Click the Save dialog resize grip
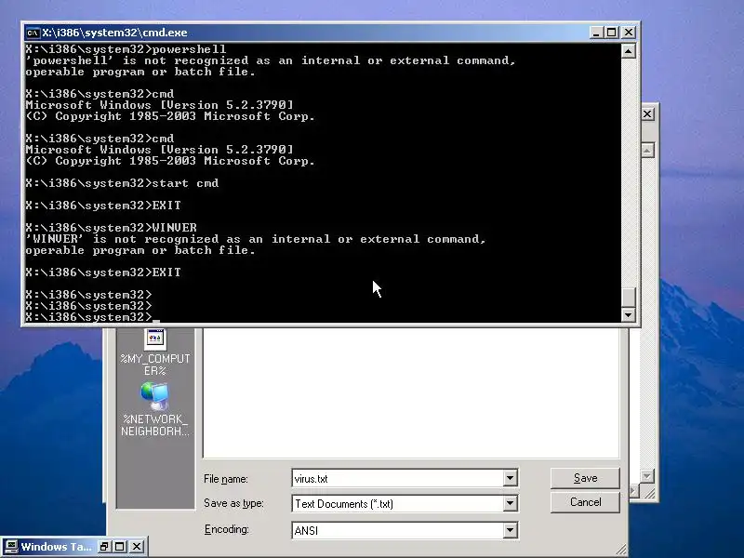The image size is (744, 558). click(621, 550)
